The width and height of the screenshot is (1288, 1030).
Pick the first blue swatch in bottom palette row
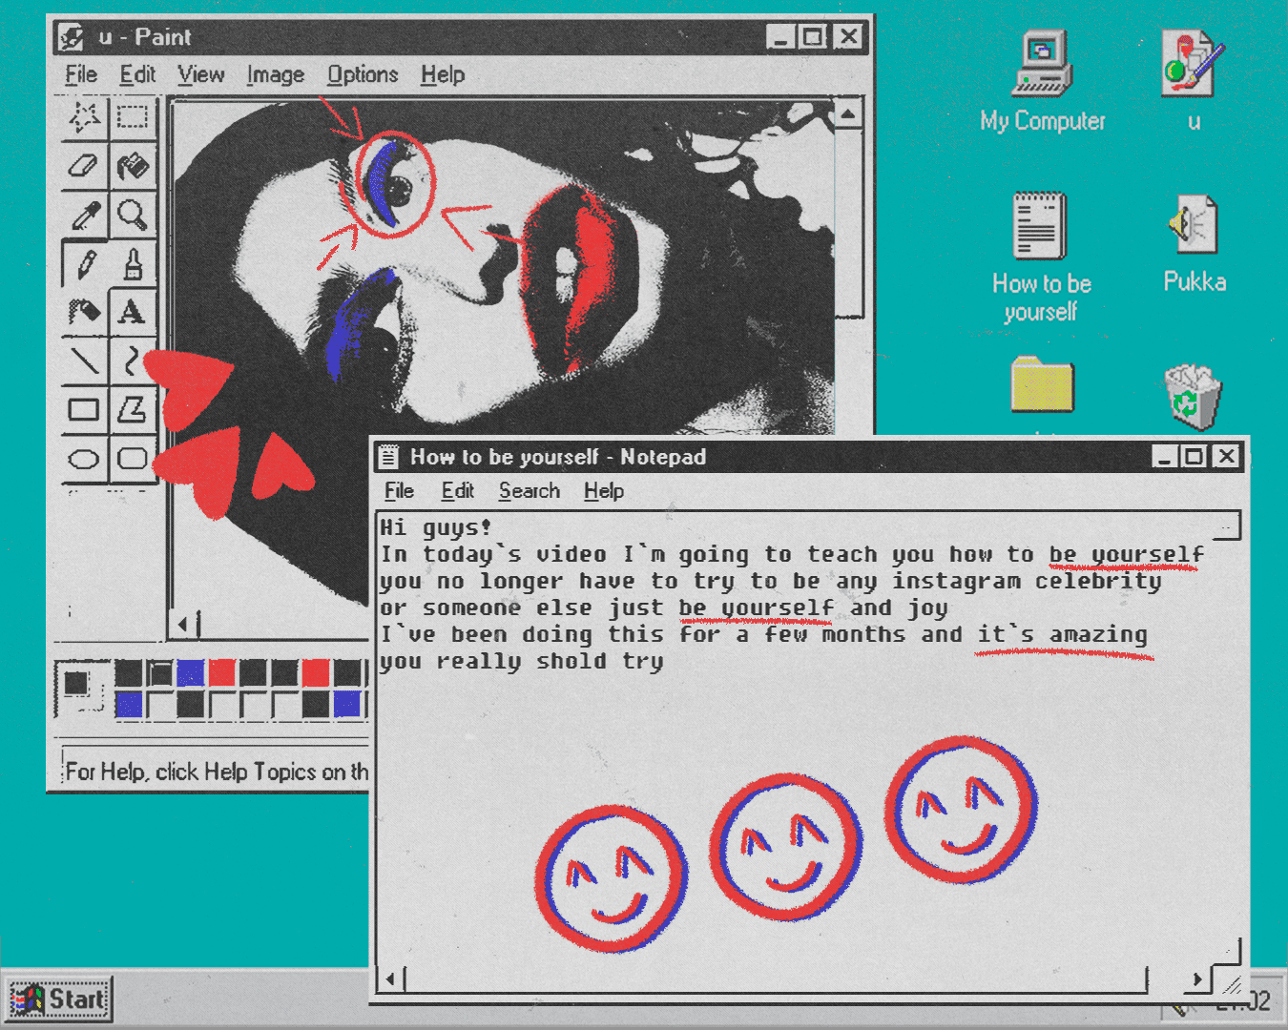click(129, 705)
